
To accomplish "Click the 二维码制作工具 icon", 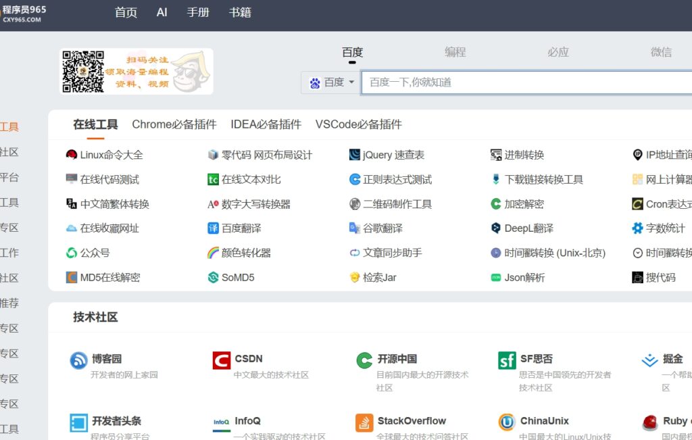I will [355, 204].
